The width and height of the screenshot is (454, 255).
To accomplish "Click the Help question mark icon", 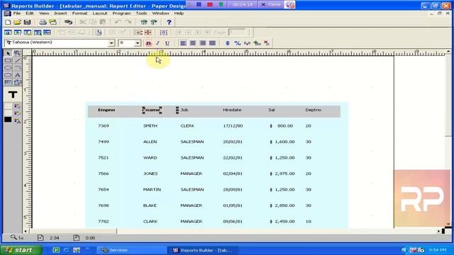I will pyautogui.click(x=169, y=22).
